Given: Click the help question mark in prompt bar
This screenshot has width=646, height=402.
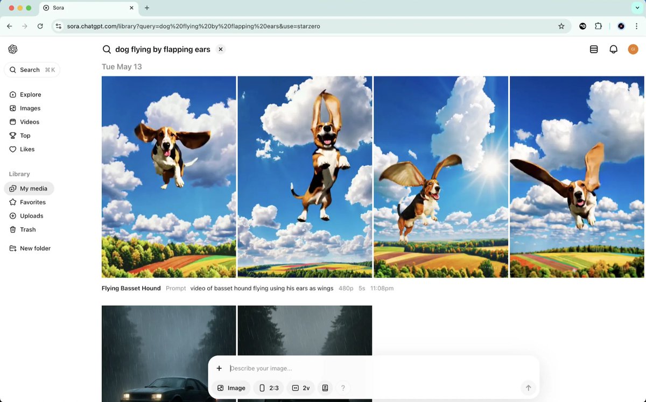Looking at the screenshot, I should pyautogui.click(x=343, y=387).
